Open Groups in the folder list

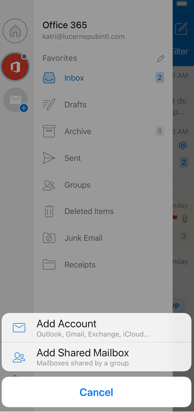coord(103,185)
